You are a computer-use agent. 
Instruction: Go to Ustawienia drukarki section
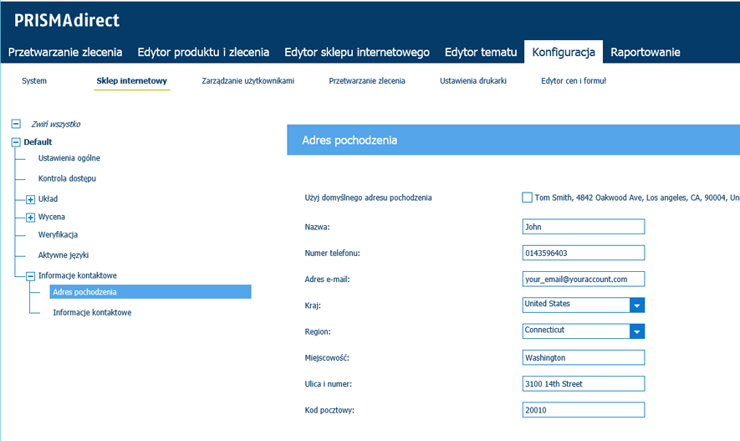[473, 80]
